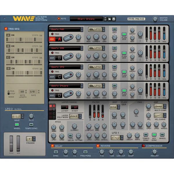Mute layer D Beefy Square
This screenshot has width=174, height=174.
coord(68,94)
